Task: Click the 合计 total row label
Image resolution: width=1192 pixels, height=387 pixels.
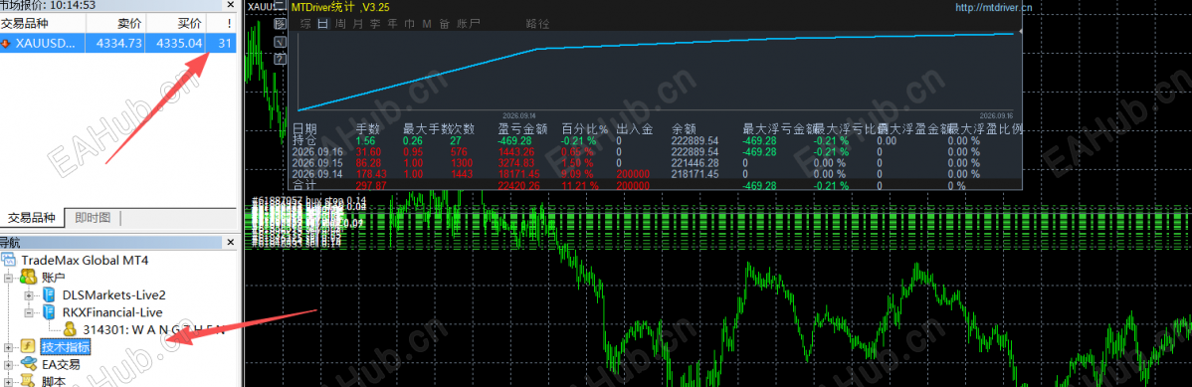Action: point(305,185)
